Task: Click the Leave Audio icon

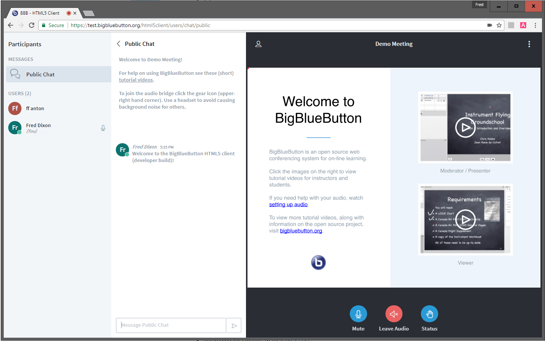Action: pos(393,314)
